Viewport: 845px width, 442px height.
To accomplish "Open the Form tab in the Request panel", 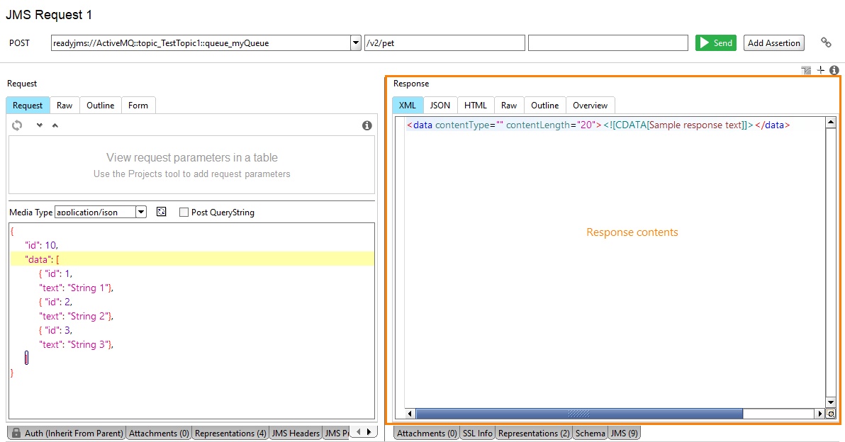I will pos(138,105).
